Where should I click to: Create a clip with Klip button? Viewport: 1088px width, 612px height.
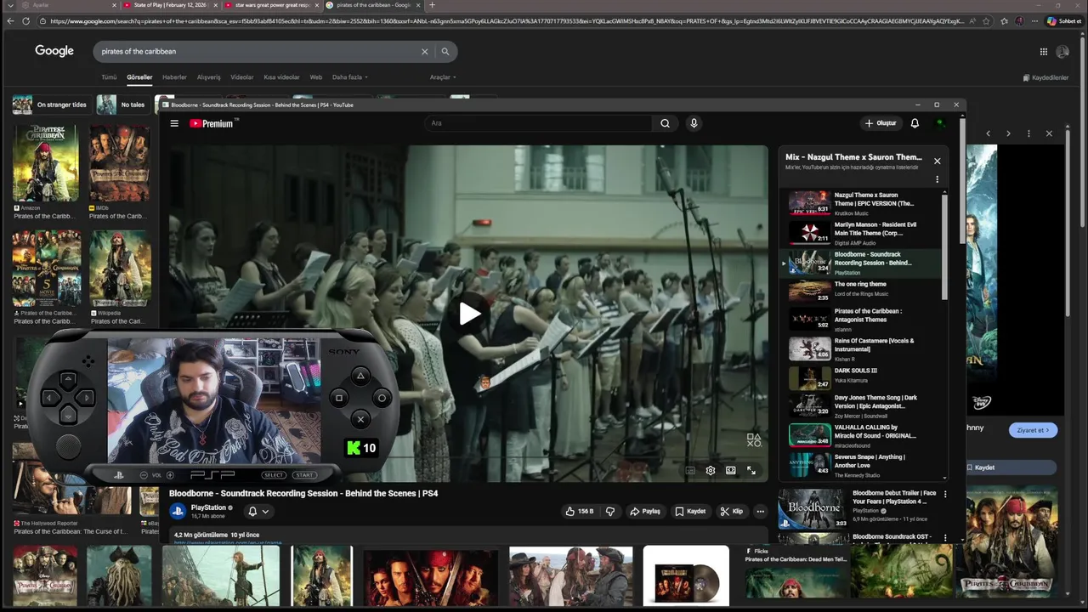coord(731,512)
